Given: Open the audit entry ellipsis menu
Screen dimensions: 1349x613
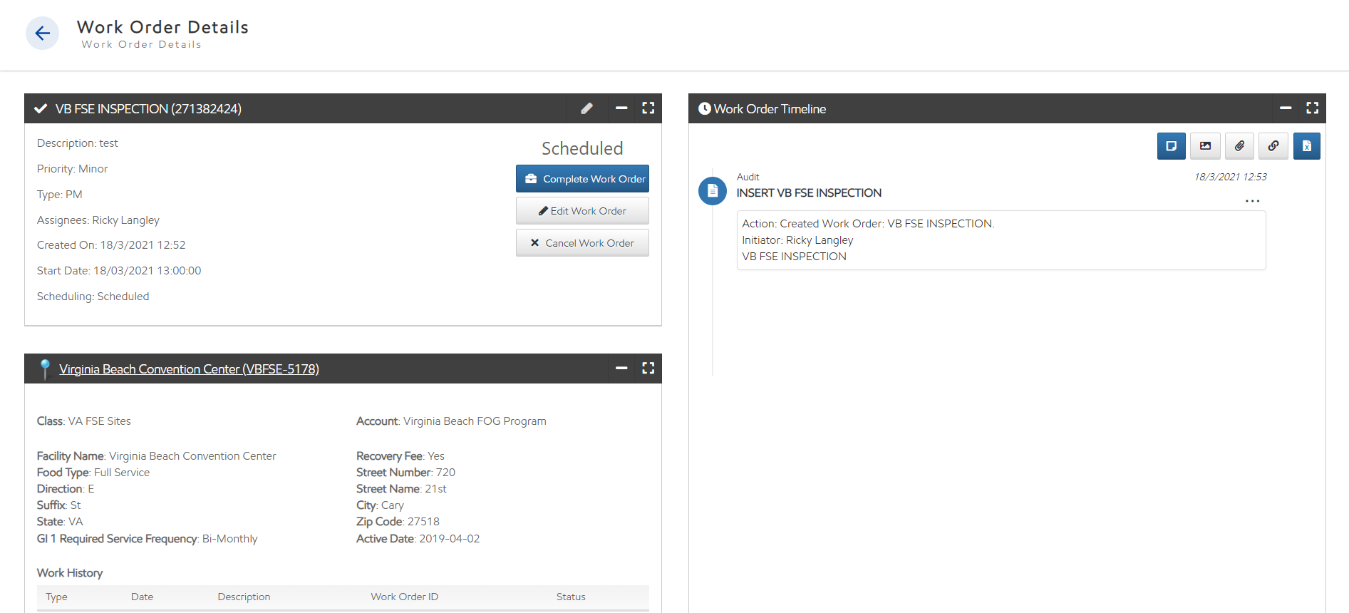Looking at the screenshot, I should pyautogui.click(x=1252, y=201).
